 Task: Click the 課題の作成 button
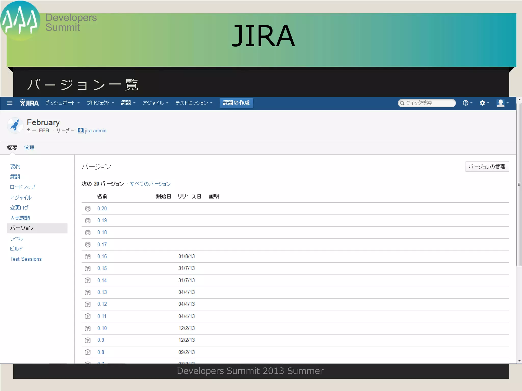point(236,103)
